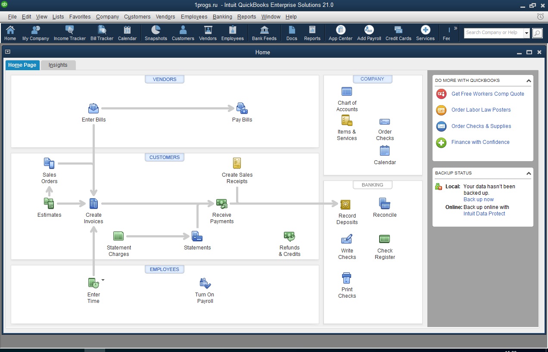
Task: Expand the Enter Time dropdown arrow
Action: (103, 280)
